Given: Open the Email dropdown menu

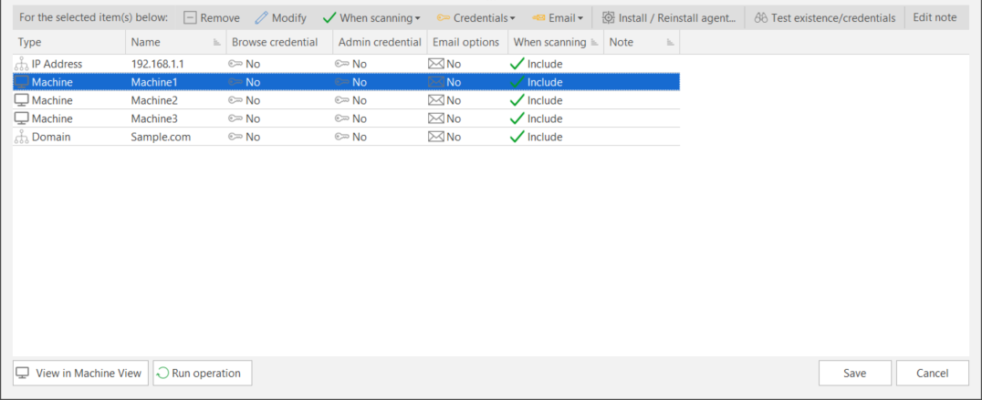Looking at the screenshot, I should point(558,17).
